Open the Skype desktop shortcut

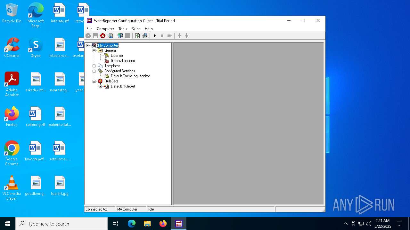(36, 48)
